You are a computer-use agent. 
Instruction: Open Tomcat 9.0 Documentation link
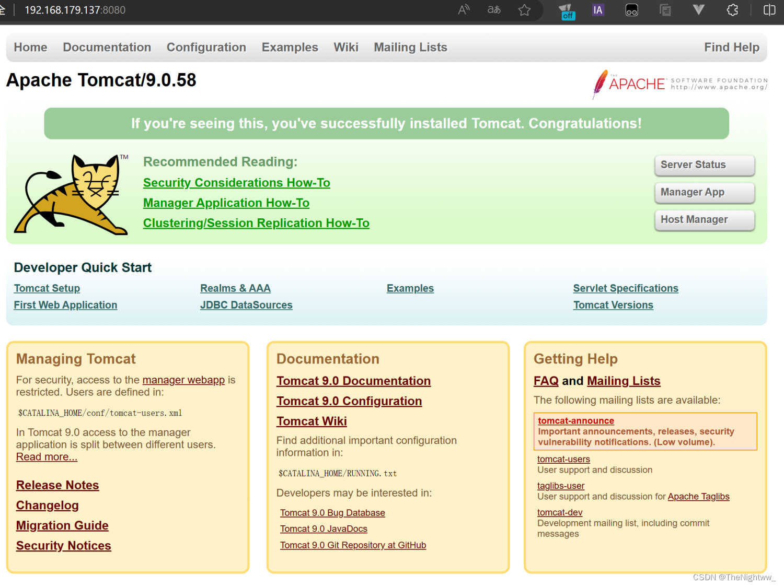tap(354, 381)
